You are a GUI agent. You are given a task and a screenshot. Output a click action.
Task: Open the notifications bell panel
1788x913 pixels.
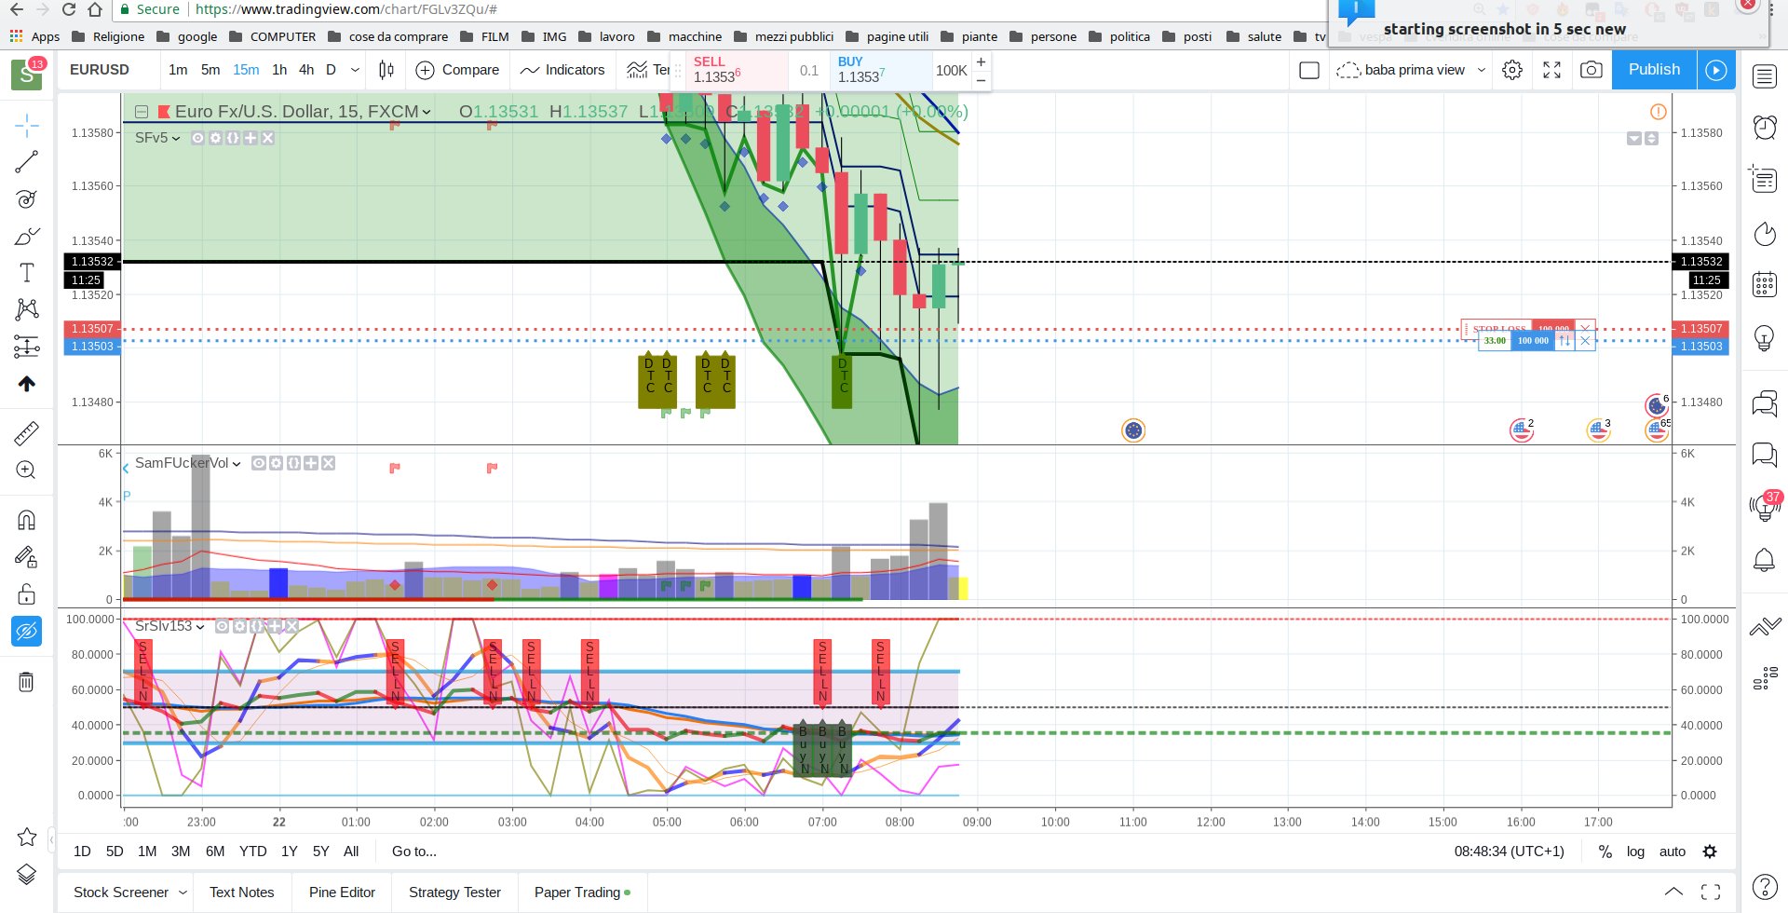(1765, 560)
